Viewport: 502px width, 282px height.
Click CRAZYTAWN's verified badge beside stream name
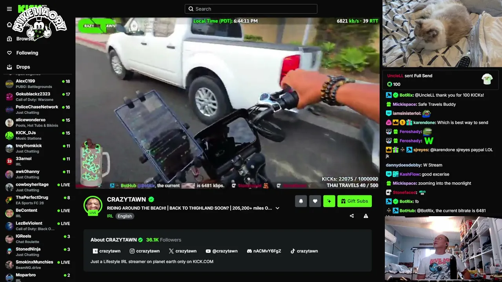pyautogui.click(x=151, y=199)
